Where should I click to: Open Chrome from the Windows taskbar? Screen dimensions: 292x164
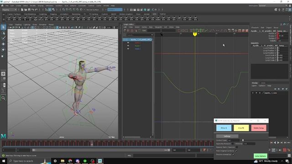(70, 161)
